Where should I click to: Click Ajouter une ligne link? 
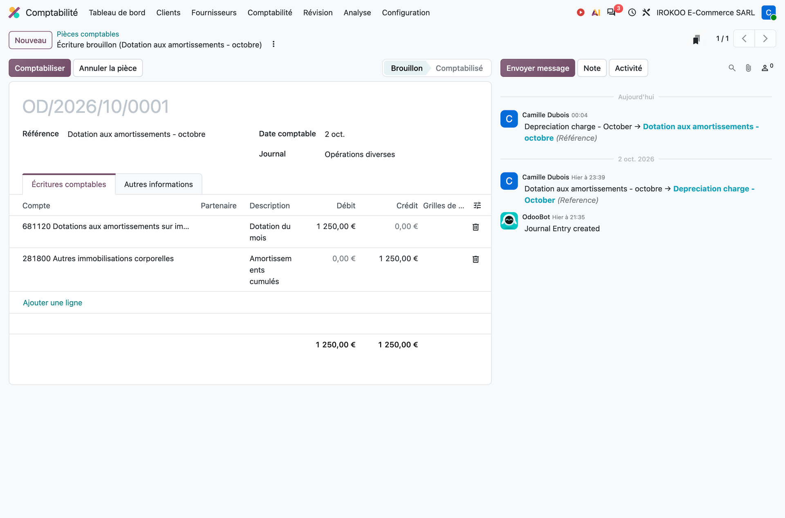tap(52, 303)
